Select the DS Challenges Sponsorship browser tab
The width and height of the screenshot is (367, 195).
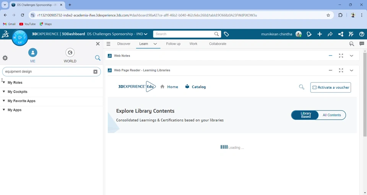(x=37, y=5)
